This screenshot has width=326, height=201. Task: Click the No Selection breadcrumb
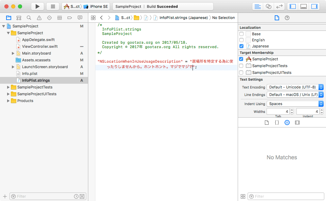pyautogui.click(x=223, y=18)
